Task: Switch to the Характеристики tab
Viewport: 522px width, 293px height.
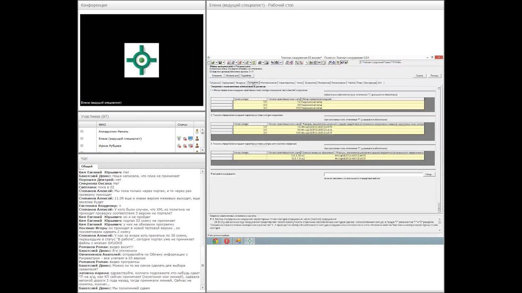Action: (287, 83)
